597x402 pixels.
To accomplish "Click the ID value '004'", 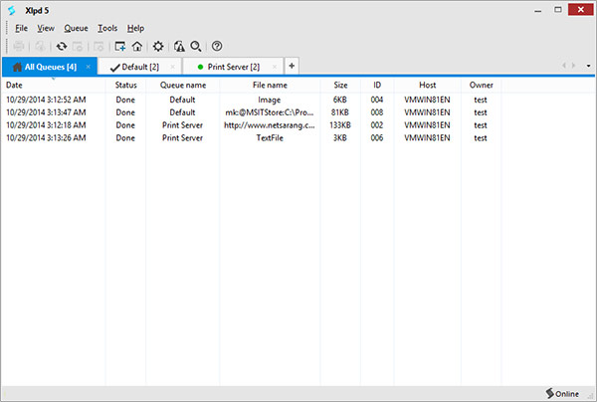I will (377, 100).
